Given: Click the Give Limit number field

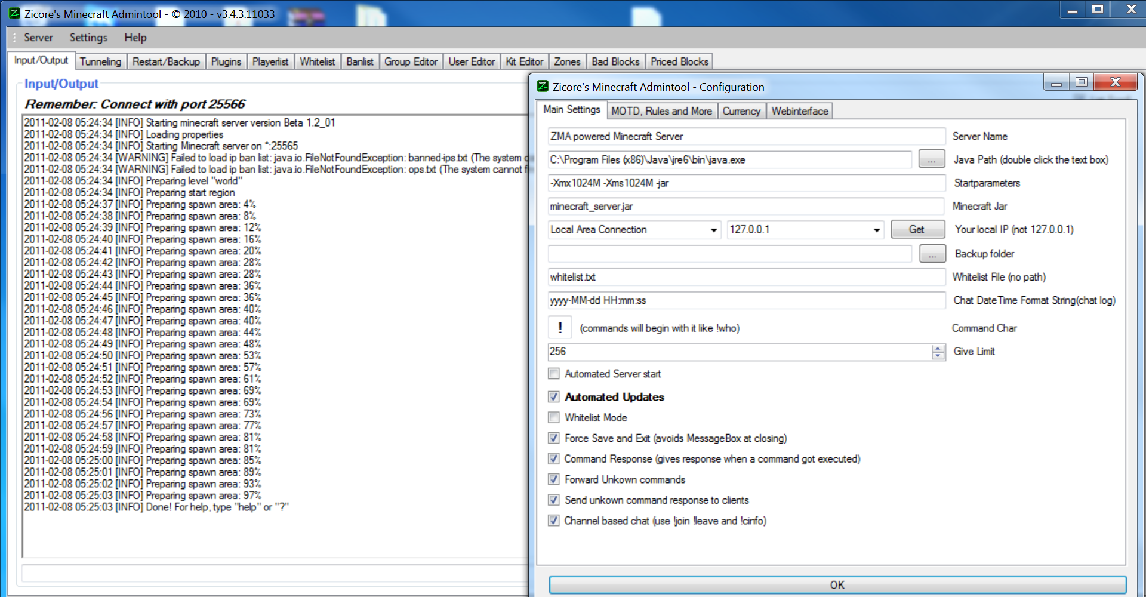Looking at the screenshot, I should click(x=740, y=352).
